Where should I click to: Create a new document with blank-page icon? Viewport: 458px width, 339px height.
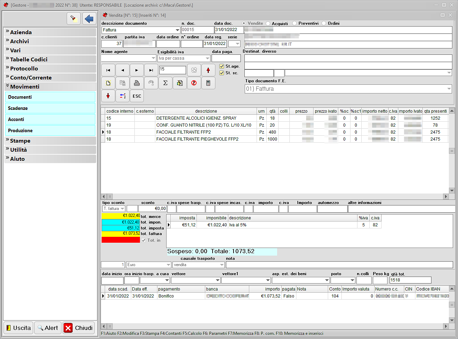pos(108,83)
